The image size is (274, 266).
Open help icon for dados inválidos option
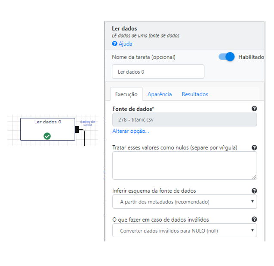[x=254, y=219]
